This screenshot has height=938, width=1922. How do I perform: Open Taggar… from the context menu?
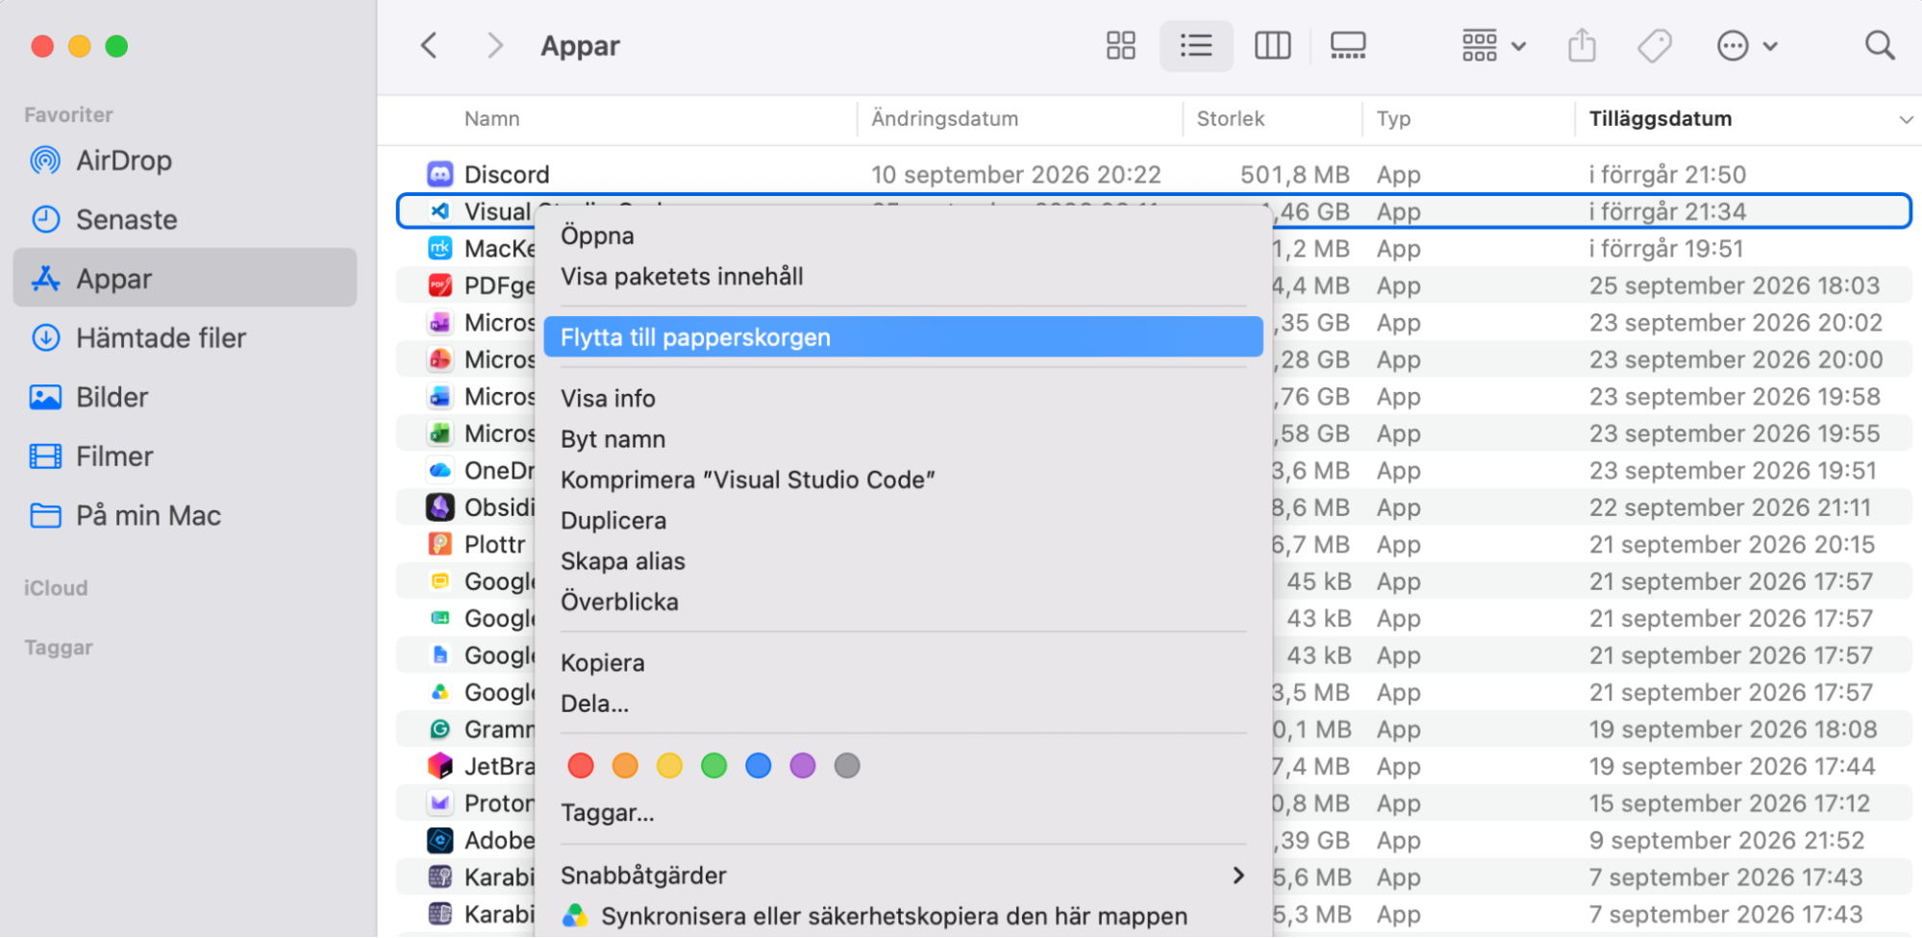click(903, 813)
